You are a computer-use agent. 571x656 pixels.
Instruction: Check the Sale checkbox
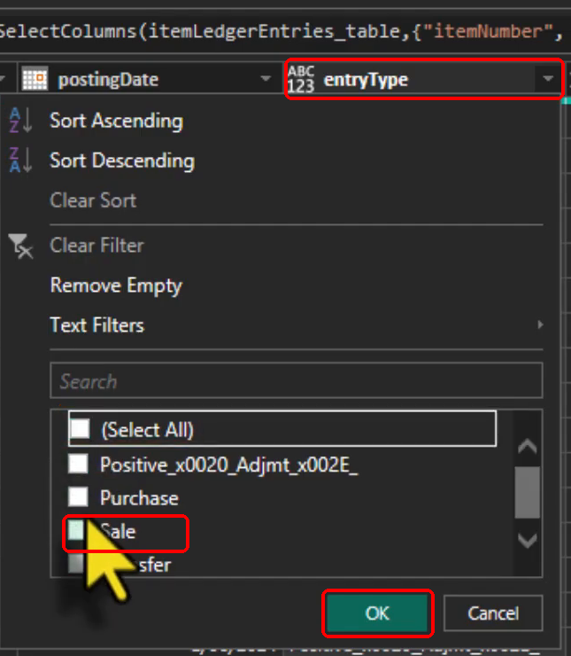(76, 530)
